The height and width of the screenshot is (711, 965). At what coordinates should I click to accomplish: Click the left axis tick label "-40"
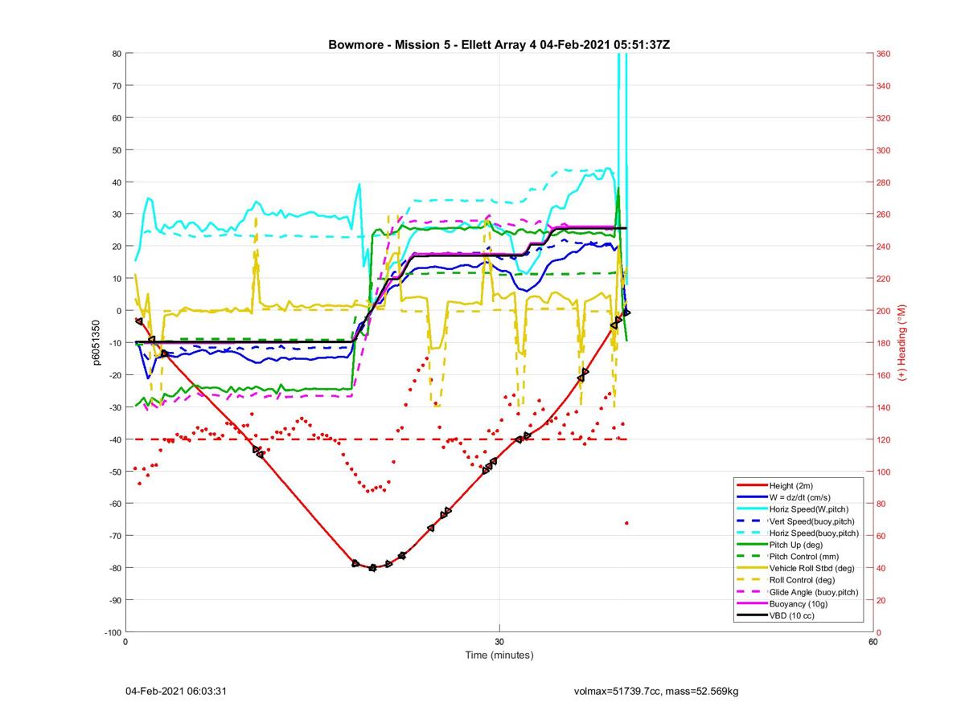(114, 439)
